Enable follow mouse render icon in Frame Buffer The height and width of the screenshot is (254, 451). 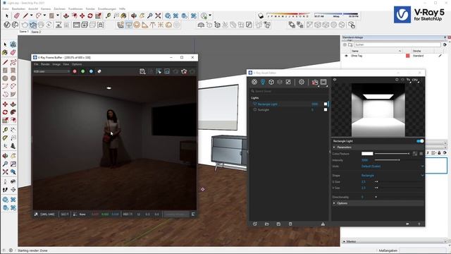click(x=159, y=71)
